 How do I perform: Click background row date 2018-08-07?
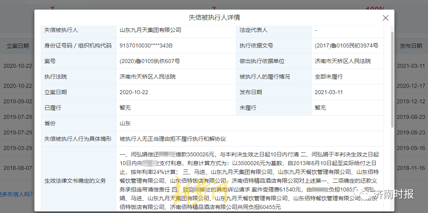pyautogui.click(x=18, y=168)
